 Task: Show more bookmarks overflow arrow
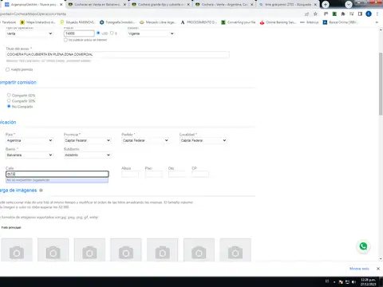pyautogui.click(x=377, y=22)
